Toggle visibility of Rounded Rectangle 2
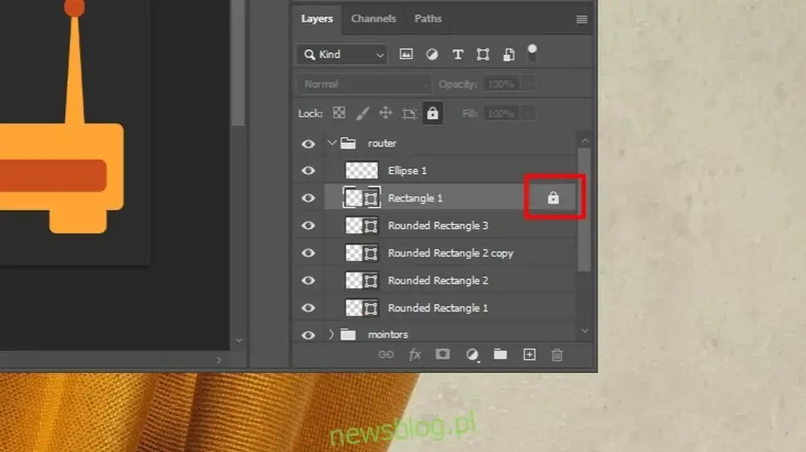806x452 pixels. (x=308, y=280)
